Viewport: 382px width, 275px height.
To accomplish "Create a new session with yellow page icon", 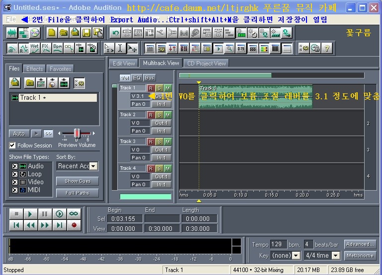I will 52,33.
